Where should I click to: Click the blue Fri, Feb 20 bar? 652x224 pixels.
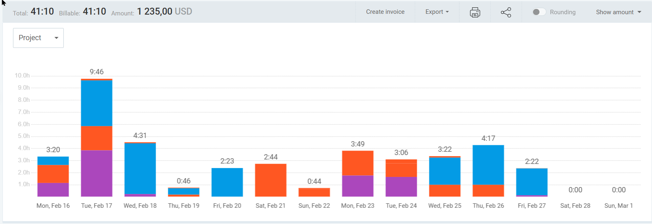coord(227,182)
